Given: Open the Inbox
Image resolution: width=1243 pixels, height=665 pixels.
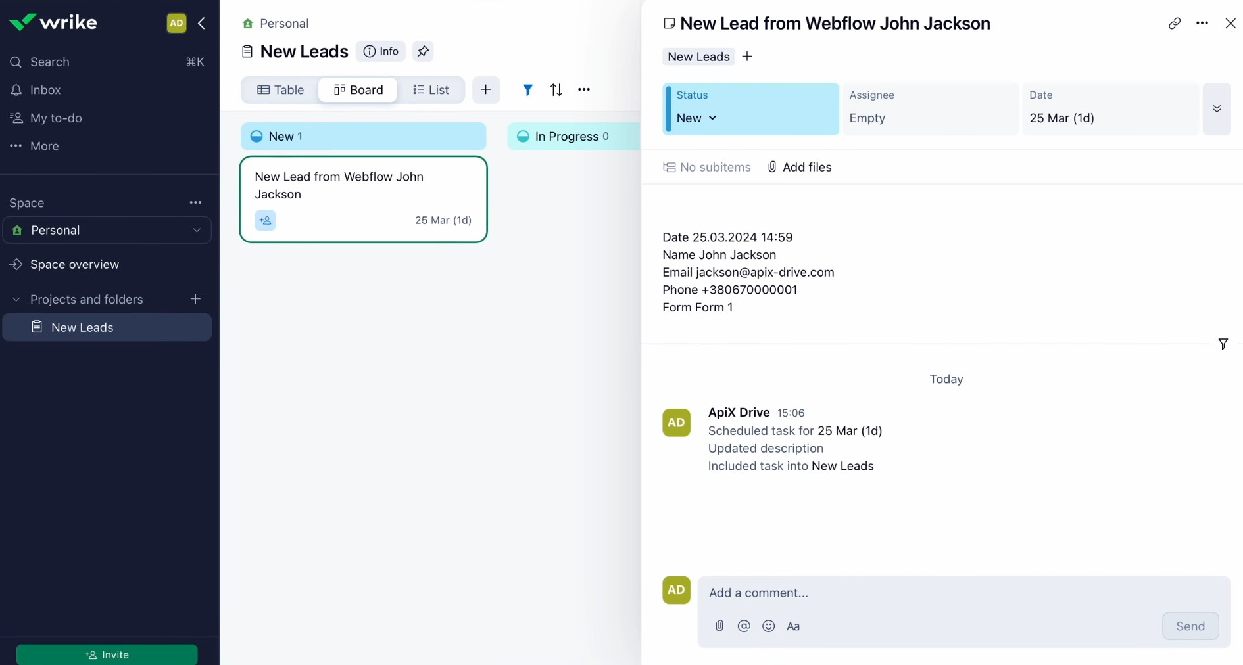Looking at the screenshot, I should pos(43,90).
